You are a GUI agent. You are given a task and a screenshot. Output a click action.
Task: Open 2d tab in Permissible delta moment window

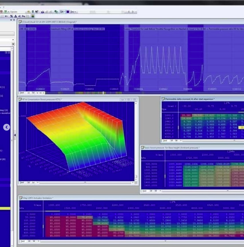point(172,140)
